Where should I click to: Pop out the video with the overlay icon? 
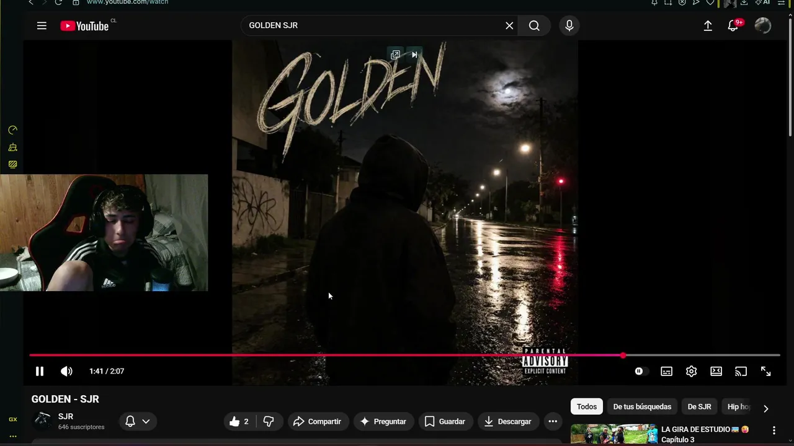pyautogui.click(x=395, y=55)
